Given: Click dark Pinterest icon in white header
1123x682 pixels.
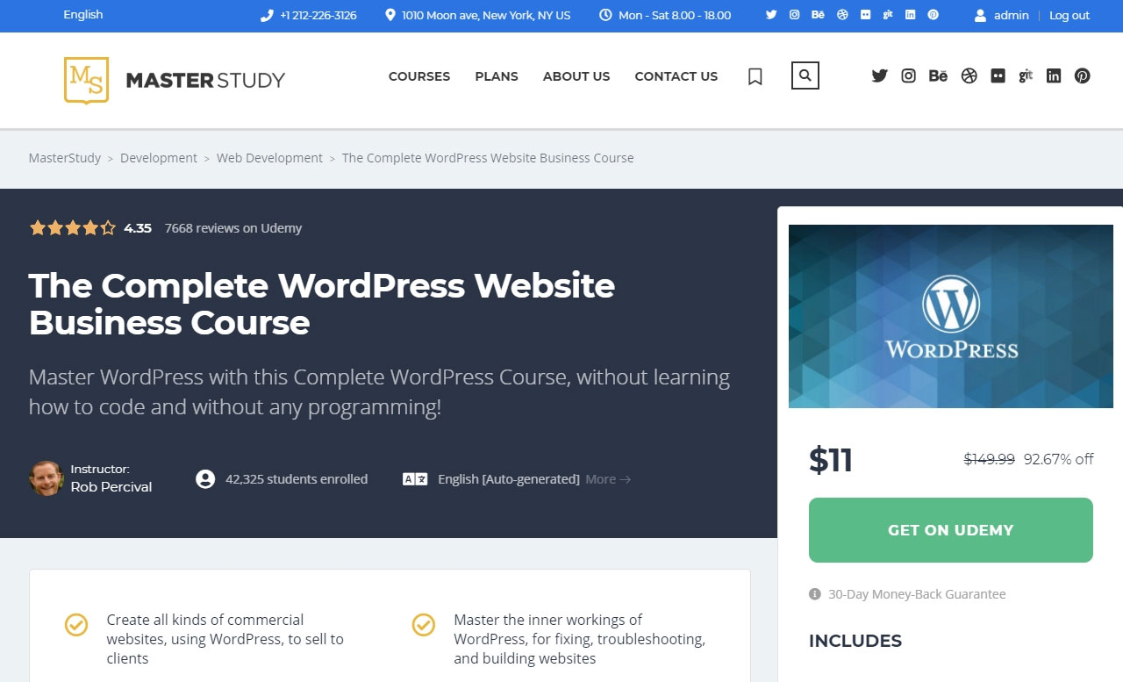Looking at the screenshot, I should [x=1083, y=76].
